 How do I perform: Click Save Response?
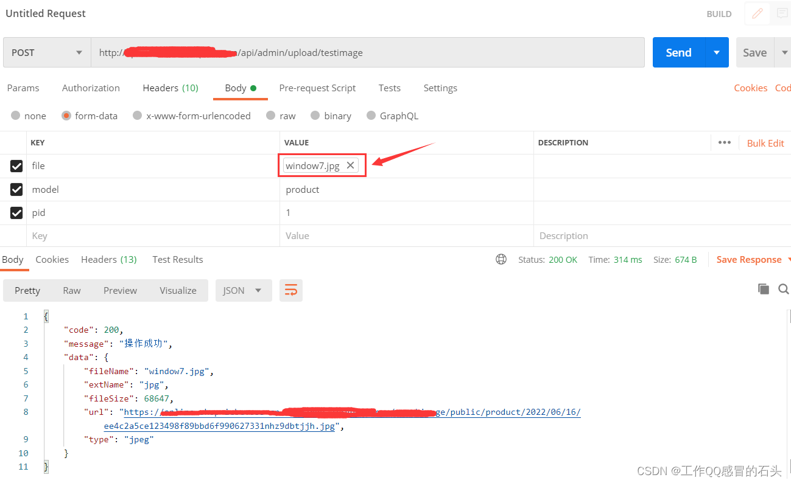point(750,259)
